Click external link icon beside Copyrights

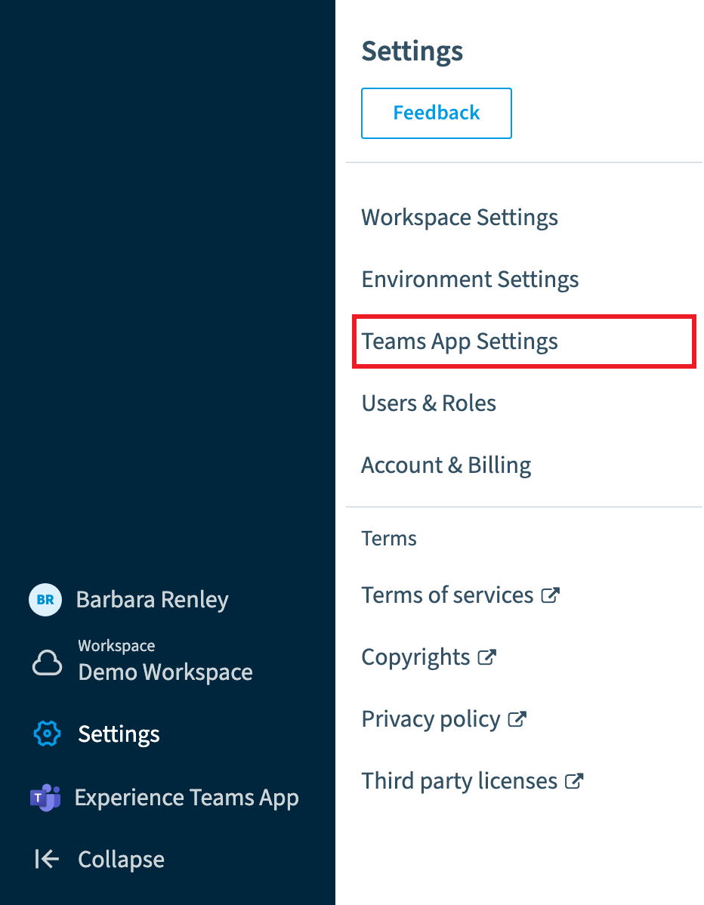click(487, 656)
